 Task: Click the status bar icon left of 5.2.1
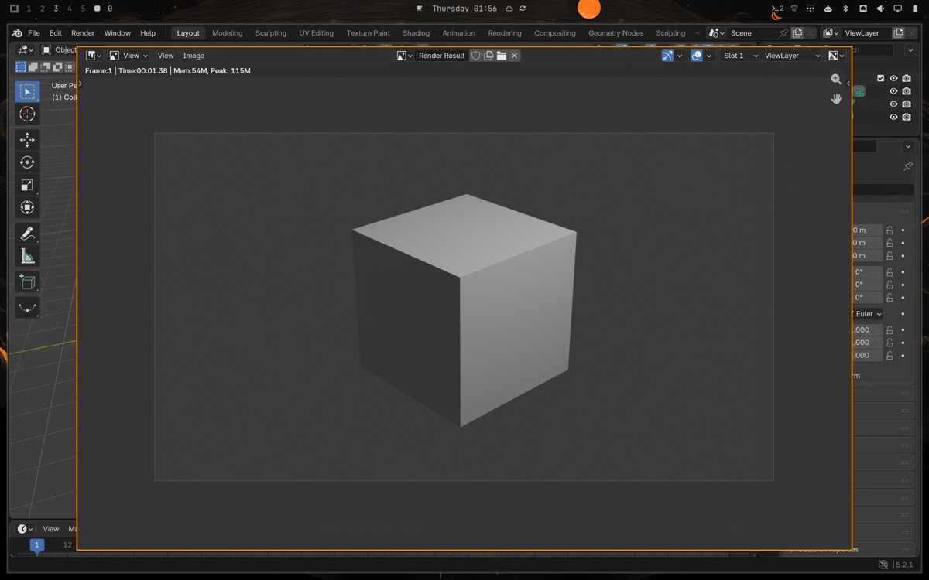[885, 565]
